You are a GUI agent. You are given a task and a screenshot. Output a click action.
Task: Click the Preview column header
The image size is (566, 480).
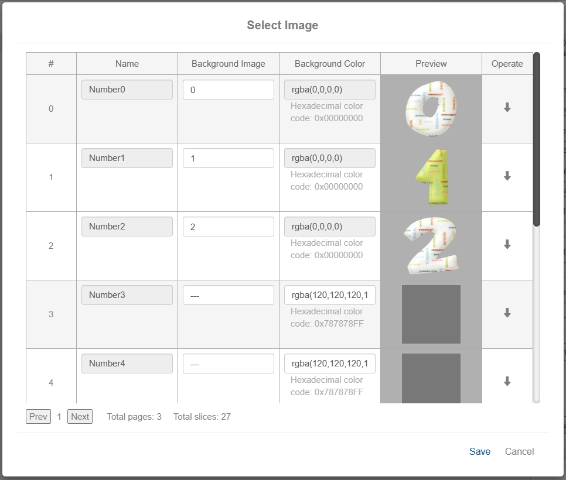pyautogui.click(x=431, y=64)
